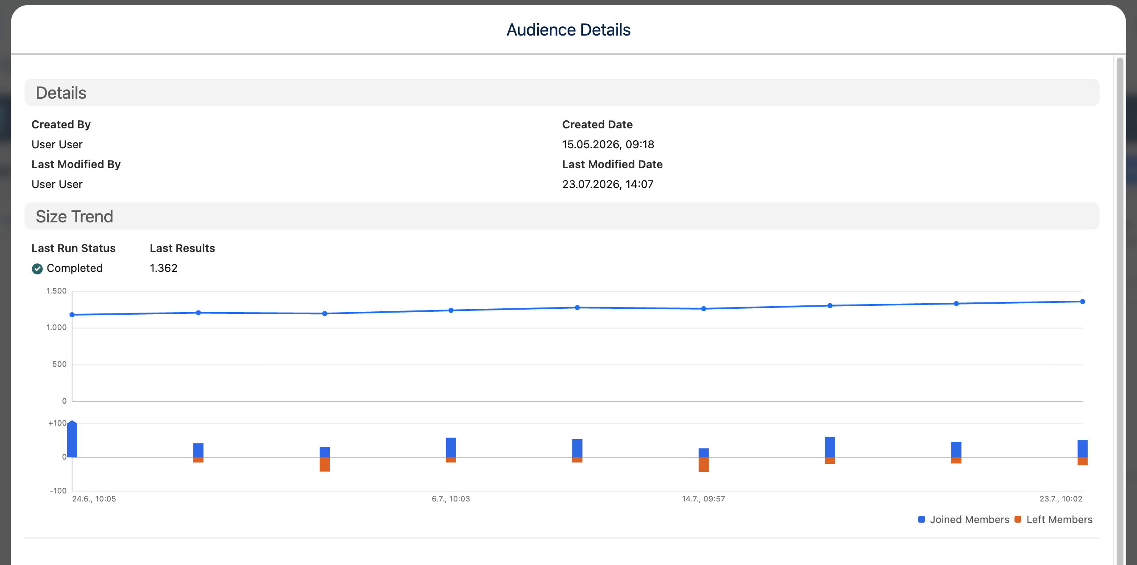Click the 6.7., 10:03 axis label
This screenshot has height=565, width=1137.
[x=451, y=499]
